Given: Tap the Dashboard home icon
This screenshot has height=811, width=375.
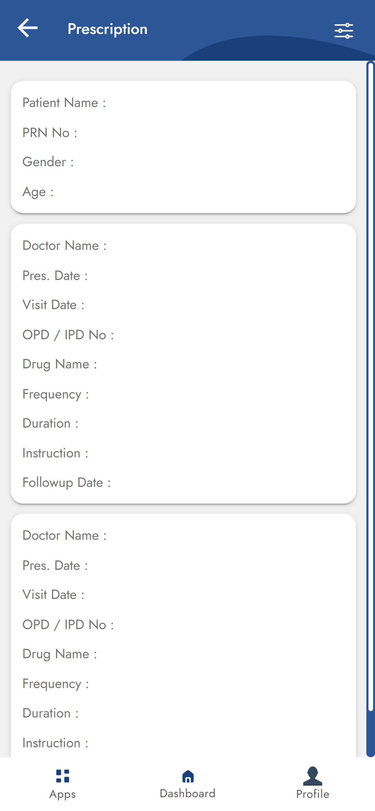Looking at the screenshot, I should pyautogui.click(x=188, y=776).
